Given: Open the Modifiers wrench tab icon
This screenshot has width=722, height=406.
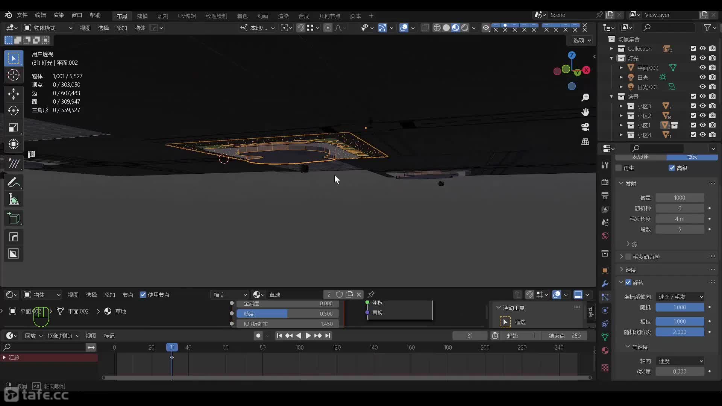Looking at the screenshot, I should [605, 283].
